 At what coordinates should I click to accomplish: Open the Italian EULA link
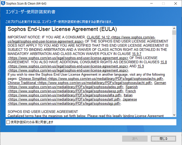pyautogui.click(x=128, y=95)
